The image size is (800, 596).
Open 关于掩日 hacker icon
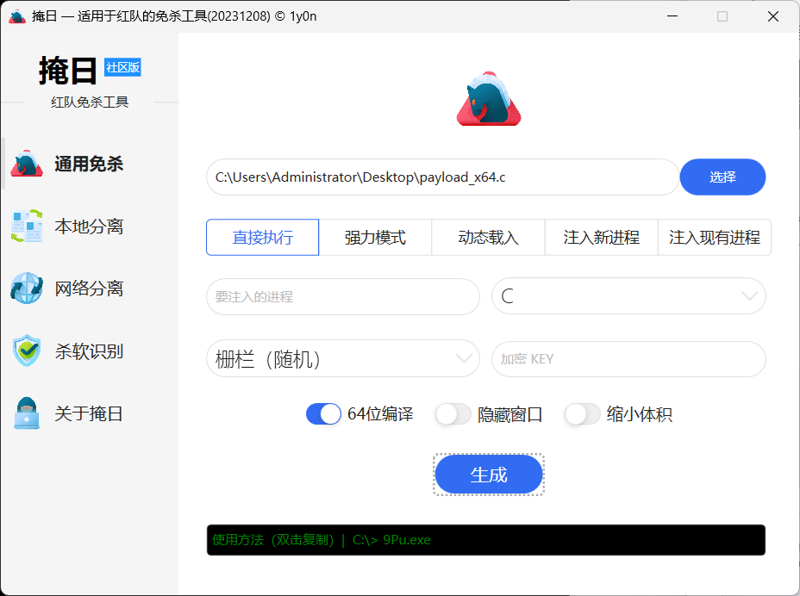[27, 413]
